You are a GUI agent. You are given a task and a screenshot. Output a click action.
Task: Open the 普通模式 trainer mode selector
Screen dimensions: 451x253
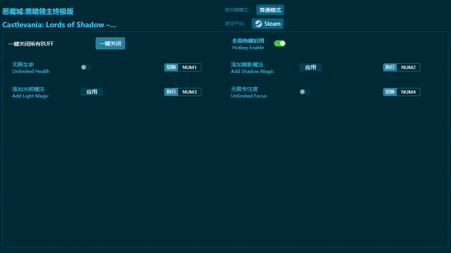coord(270,10)
